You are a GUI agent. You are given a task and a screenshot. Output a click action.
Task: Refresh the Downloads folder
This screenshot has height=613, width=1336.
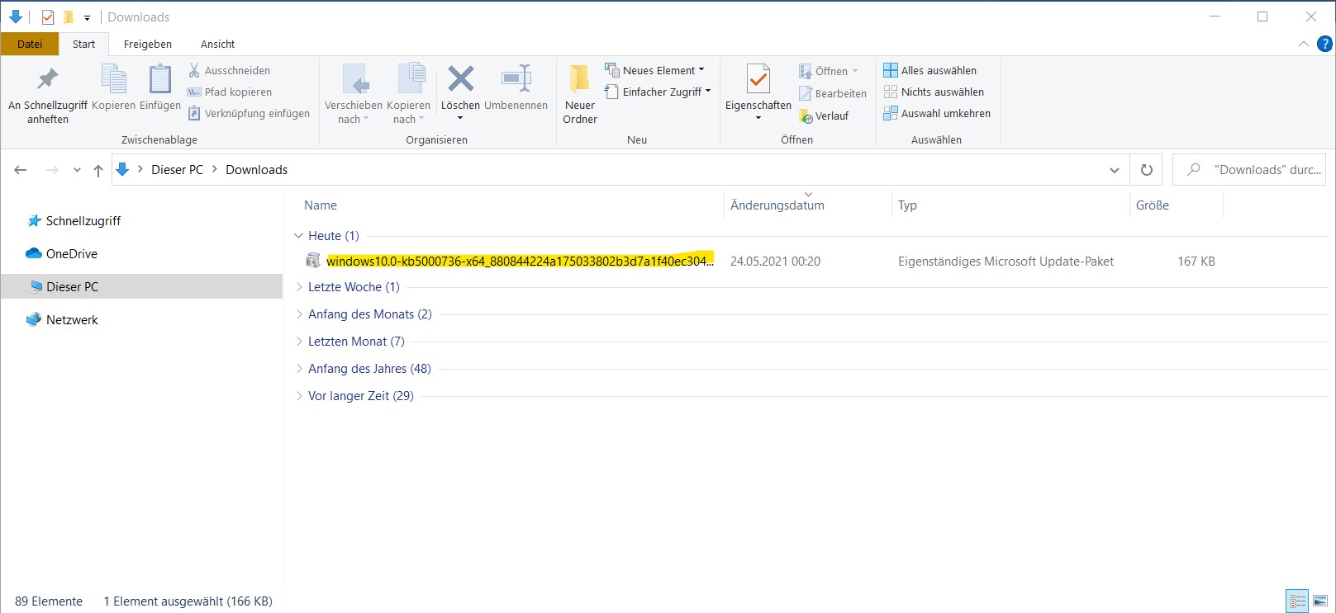point(1146,170)
